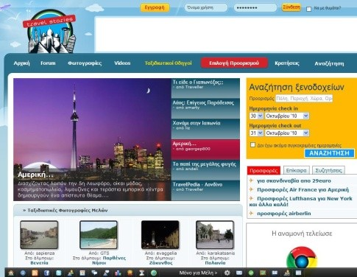Open the Αναζήτηση menu item

click(x=329, y=63)
